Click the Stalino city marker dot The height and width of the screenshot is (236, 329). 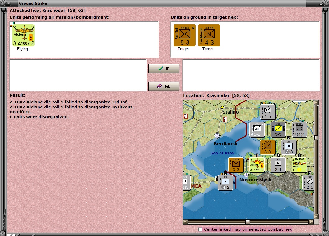click(x=222, y=107)
